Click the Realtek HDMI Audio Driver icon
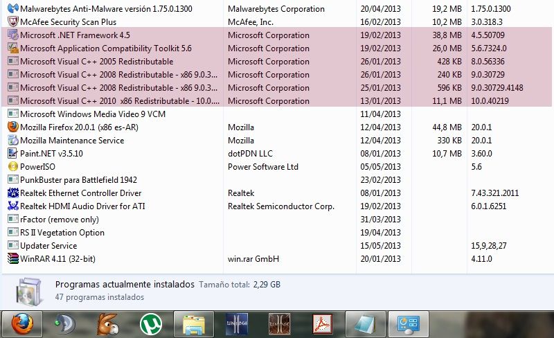554x338 pixels. [13, 206]
